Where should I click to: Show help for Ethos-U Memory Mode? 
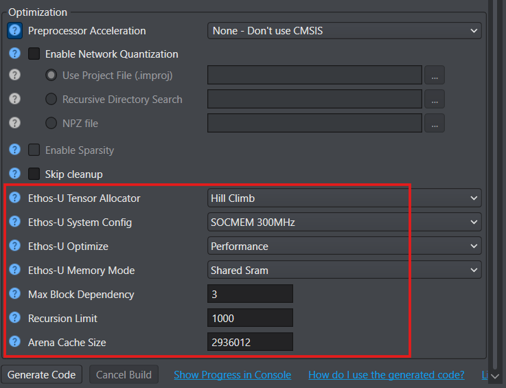[14, 271]
